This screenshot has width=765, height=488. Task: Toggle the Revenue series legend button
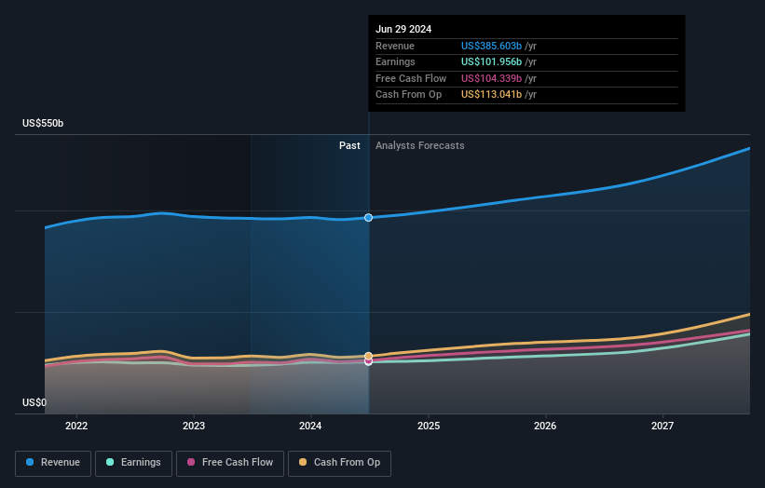coord(53,463)
